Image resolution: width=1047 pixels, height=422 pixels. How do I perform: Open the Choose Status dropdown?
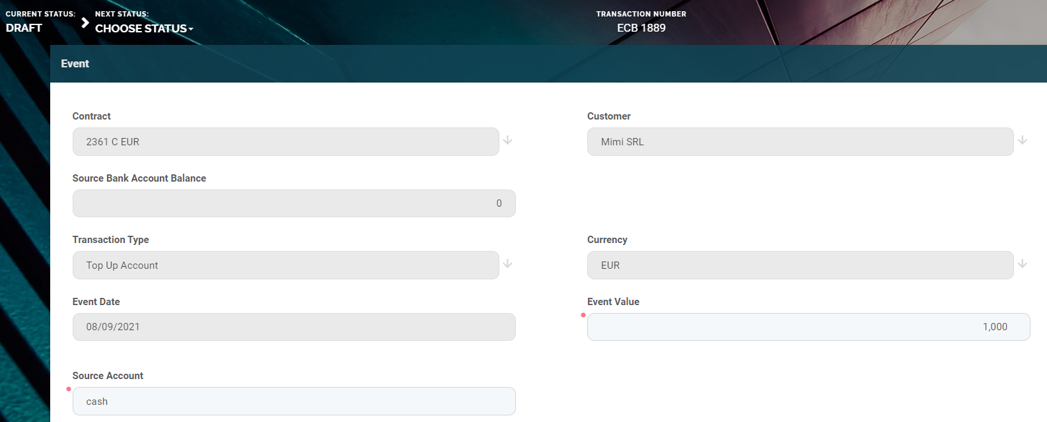pyautogui.click(x=144, y=28)
